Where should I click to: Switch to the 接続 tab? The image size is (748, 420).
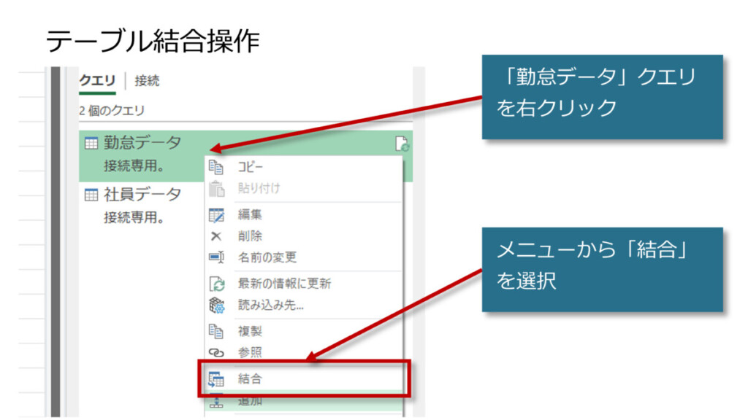pos(147,81)
